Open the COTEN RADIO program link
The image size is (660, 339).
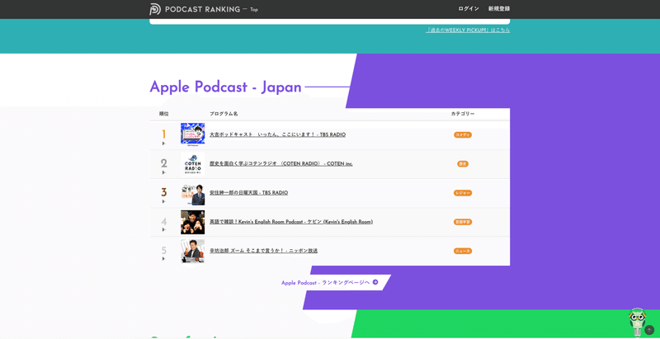[x=281, y=163]
